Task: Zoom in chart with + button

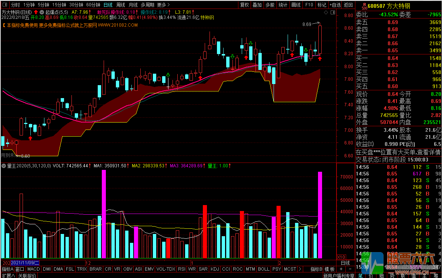Action: (x=341, y=269)
